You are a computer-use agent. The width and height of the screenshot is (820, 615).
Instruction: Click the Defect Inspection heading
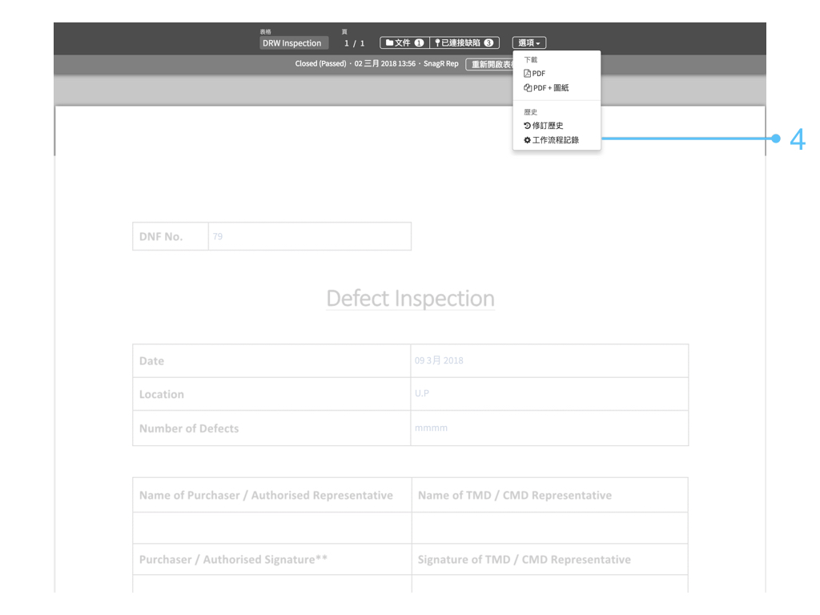(411, 298)
